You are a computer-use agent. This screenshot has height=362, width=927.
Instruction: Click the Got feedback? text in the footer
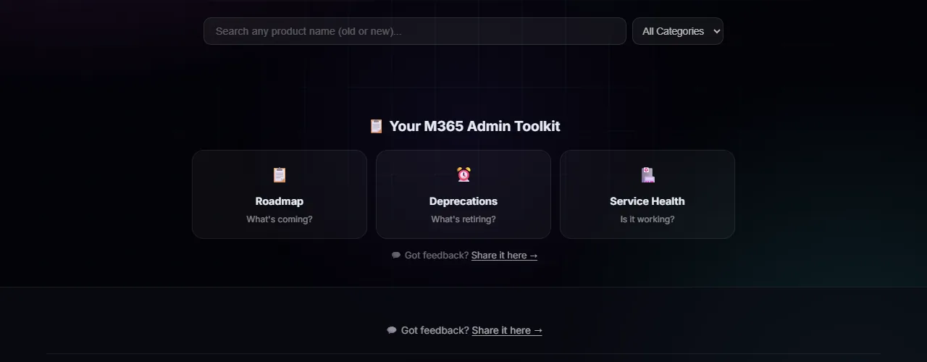click(435, 330)
